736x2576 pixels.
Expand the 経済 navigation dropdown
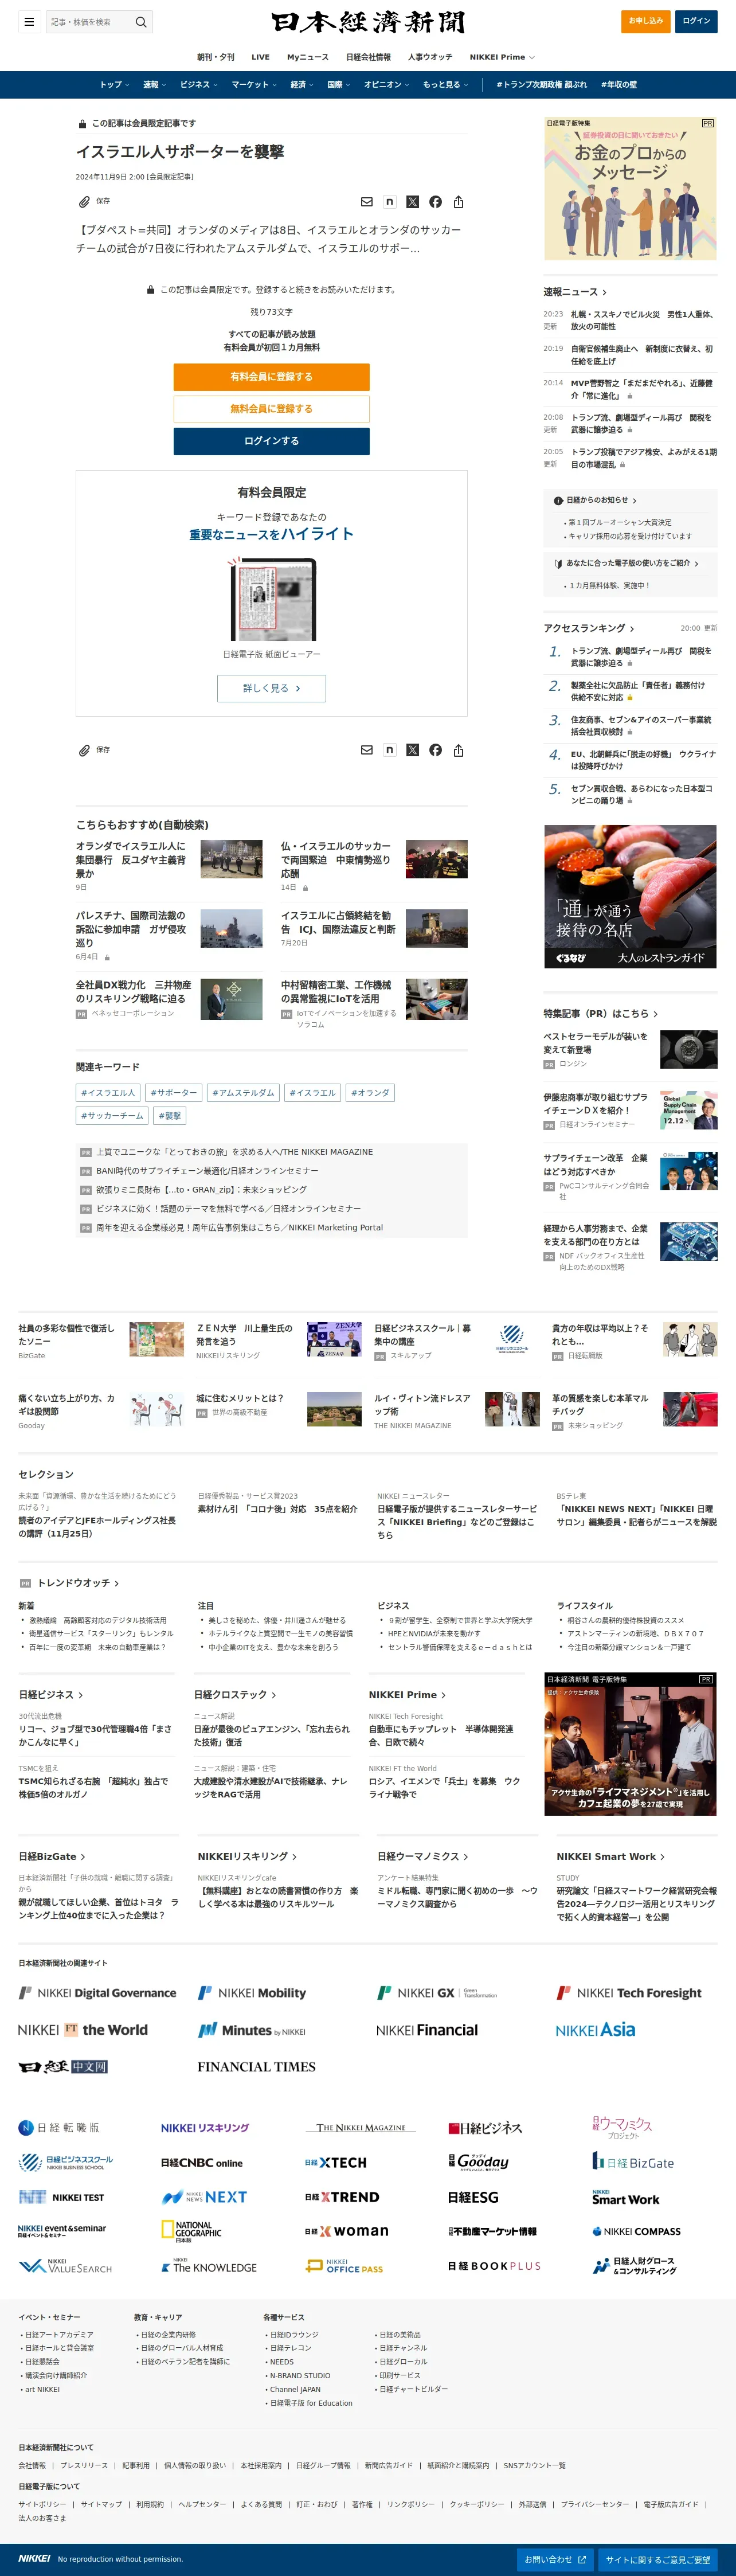coord(302,85)
